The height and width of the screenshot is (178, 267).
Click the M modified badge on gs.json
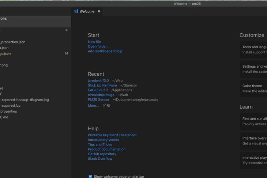coord(67,53)
